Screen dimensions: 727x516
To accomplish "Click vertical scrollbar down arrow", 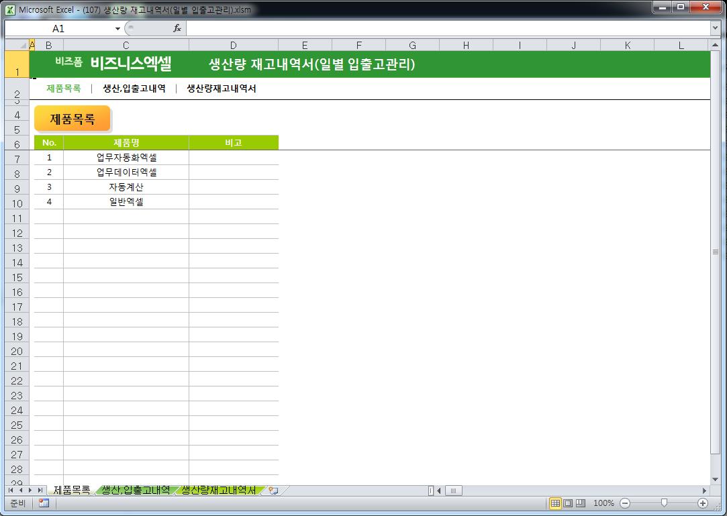I will (x=715, y=479).
